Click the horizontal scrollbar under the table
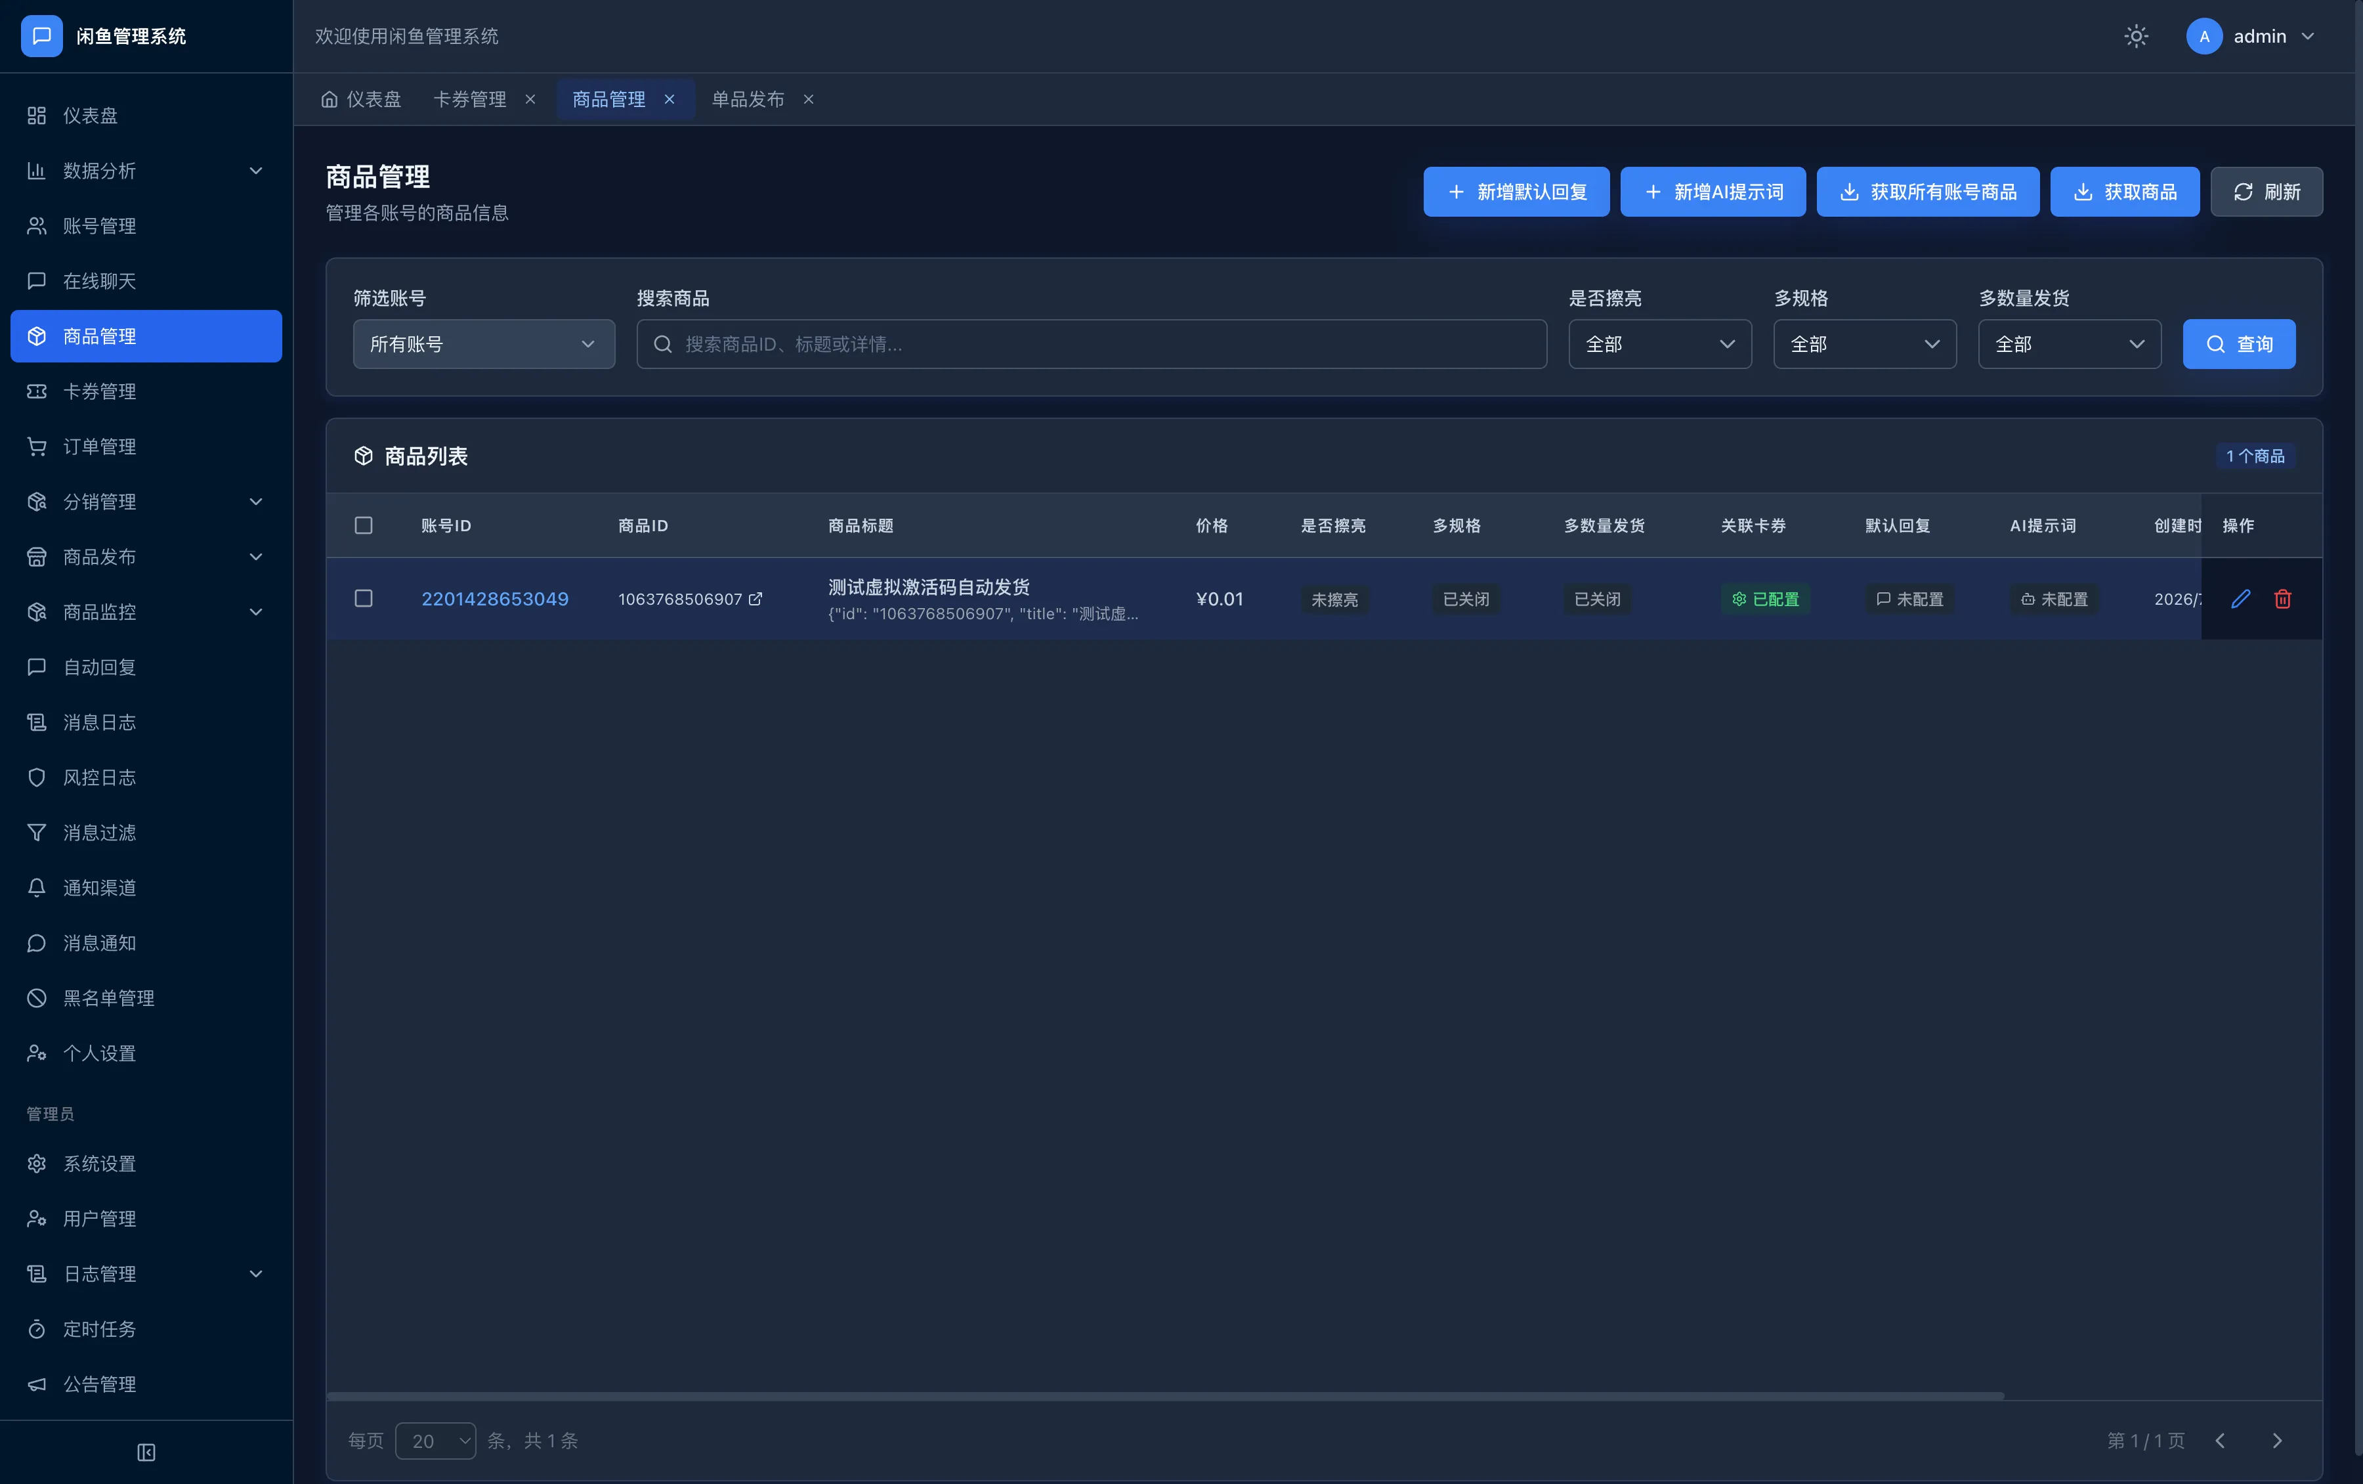The height and width of the screenshot is (1484, 2363). (1165, 1395)
